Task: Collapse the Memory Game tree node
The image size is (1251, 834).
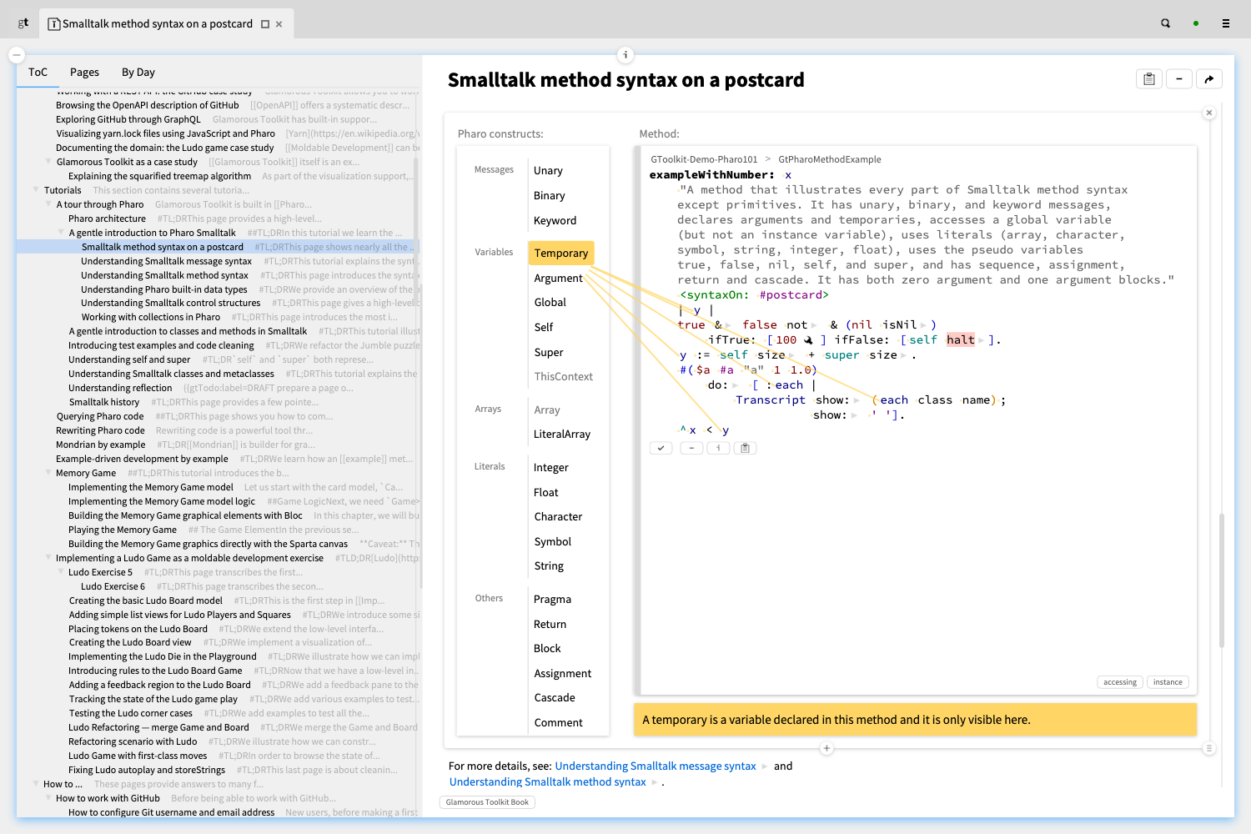Action: [x=48, y=473]
